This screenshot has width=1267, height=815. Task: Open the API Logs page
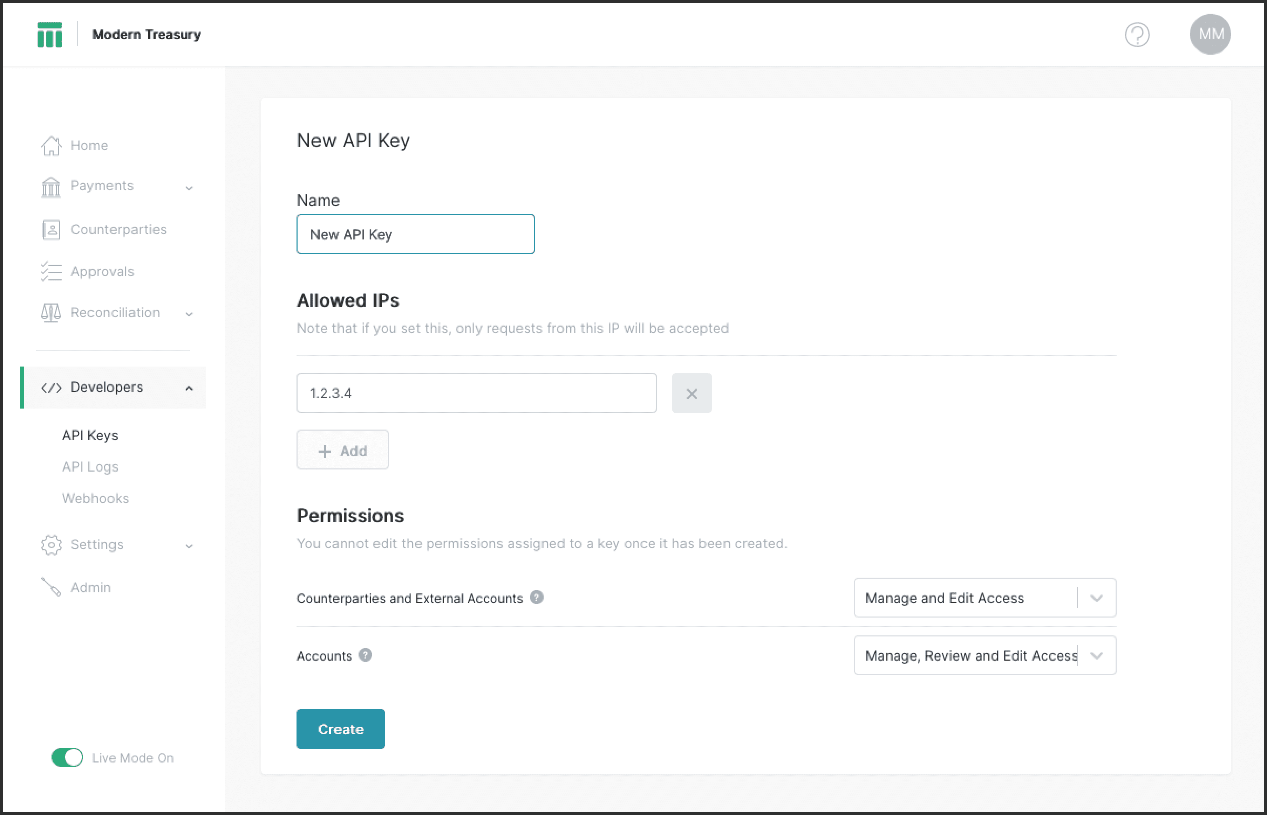tap(90, 467)
